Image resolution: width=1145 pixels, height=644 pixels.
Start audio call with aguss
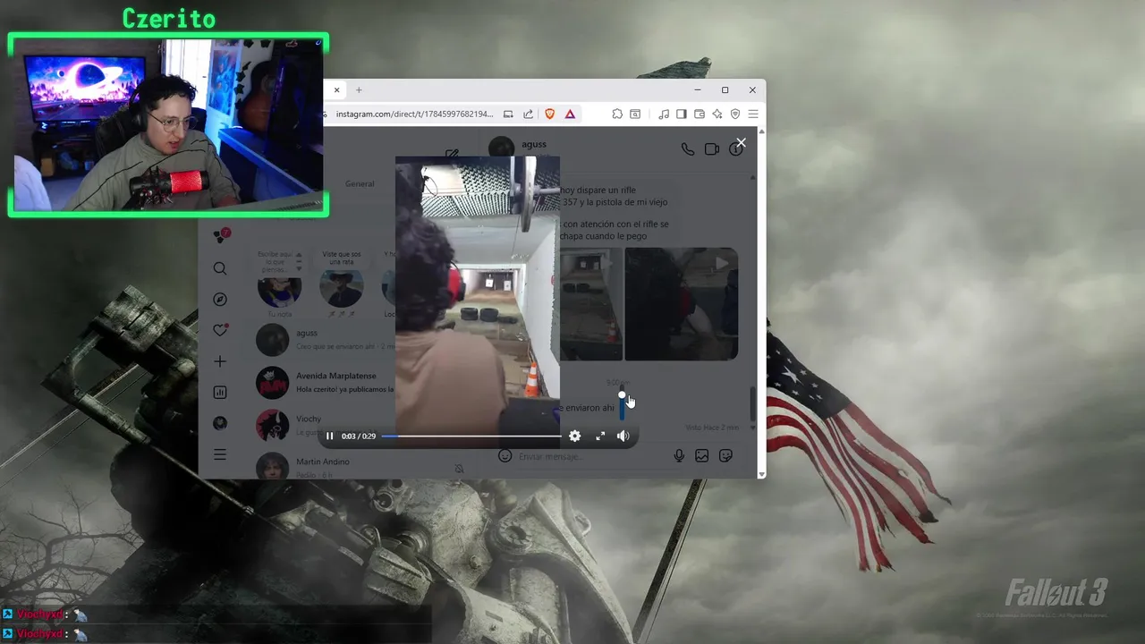tap(687, 149)
